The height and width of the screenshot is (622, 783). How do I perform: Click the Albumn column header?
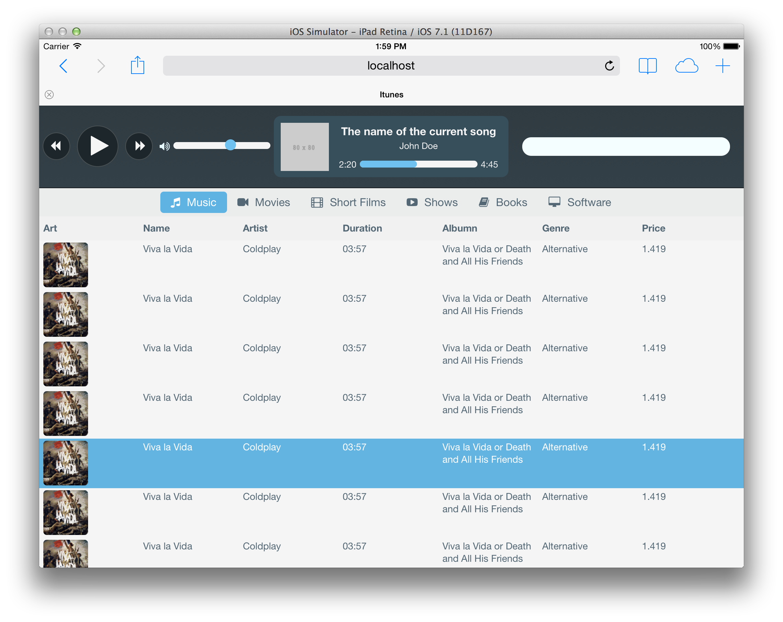point(459,228)
